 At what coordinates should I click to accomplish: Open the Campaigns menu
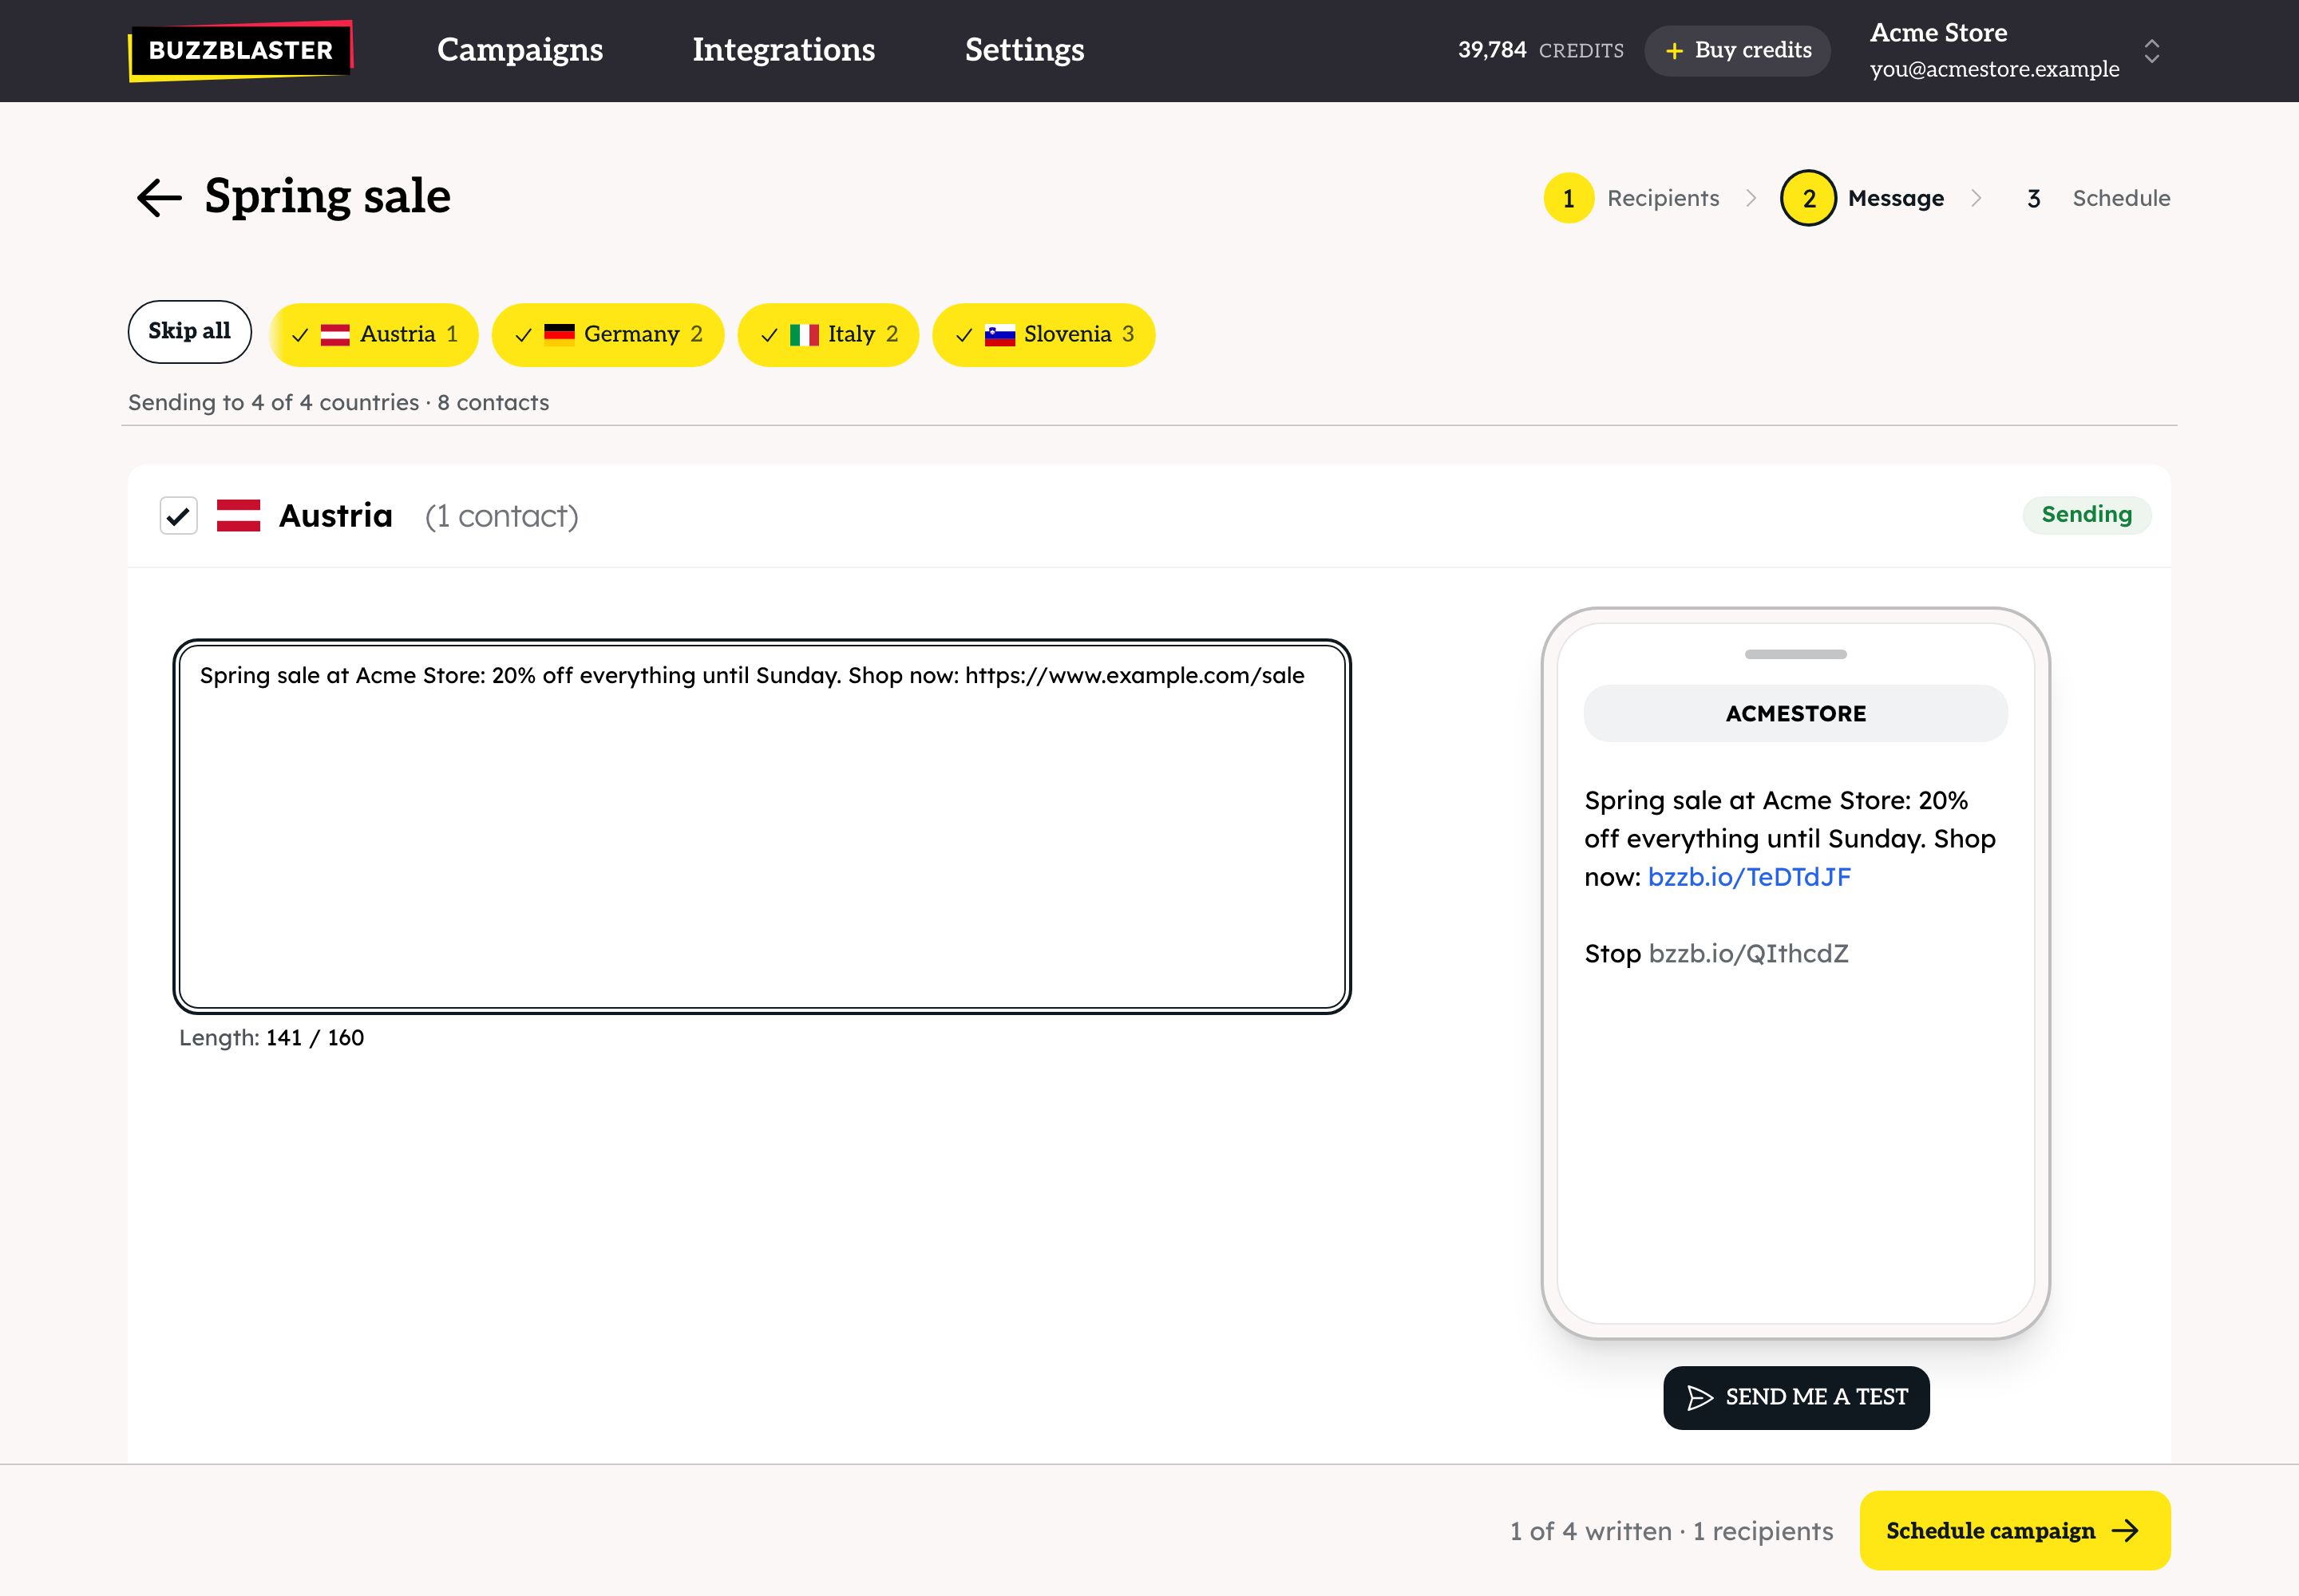point(520,50)
